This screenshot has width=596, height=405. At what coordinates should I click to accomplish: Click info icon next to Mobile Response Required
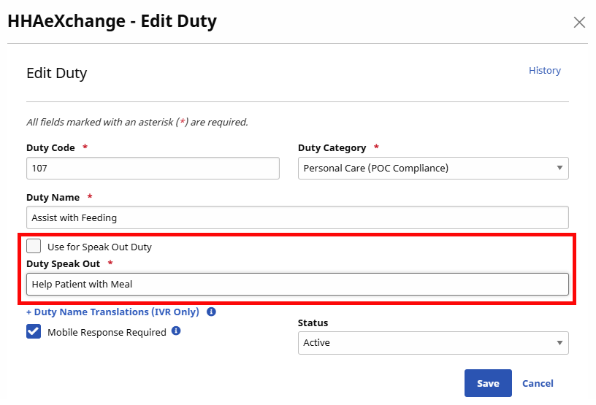[176, 331]
